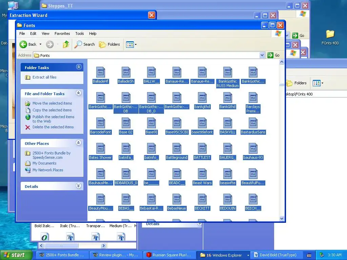Click horizontal scrollbar thumb in lower font window

(61, 245)
